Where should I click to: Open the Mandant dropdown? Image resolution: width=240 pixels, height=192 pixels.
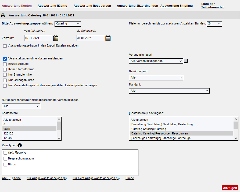tap(169, 91)
